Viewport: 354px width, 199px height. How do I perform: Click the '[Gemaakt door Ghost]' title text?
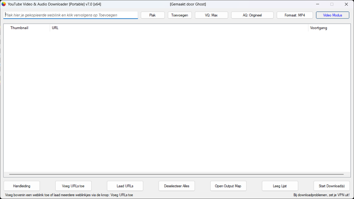[188, 4]
